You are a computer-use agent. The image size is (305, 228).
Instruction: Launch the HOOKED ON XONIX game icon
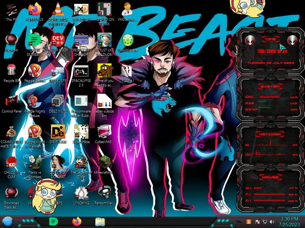[104, 14]
